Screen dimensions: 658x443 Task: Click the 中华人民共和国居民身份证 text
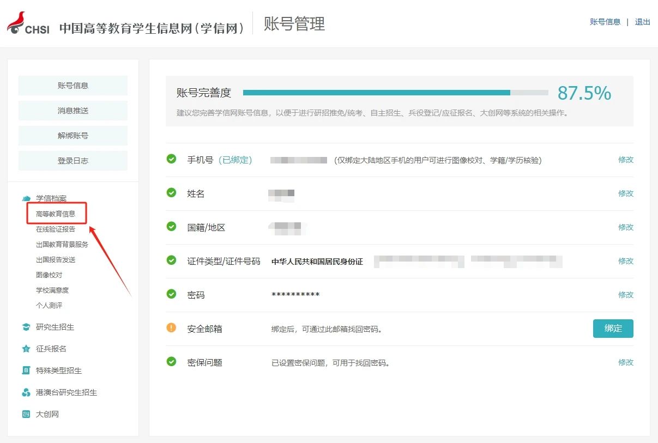pos(317,262)
